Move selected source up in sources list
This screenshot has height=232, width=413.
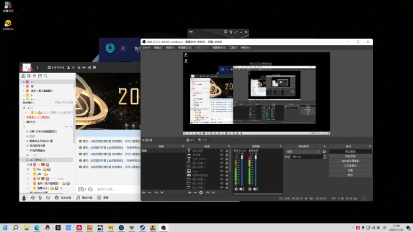tap(208, 192)
